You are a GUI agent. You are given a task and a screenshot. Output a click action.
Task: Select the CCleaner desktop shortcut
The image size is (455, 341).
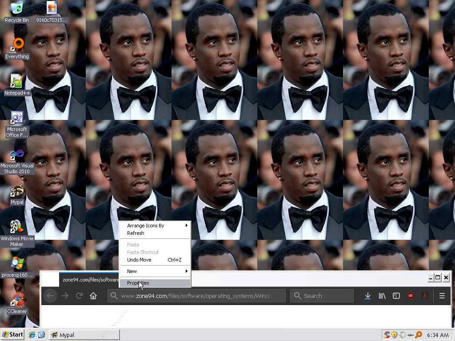(x=17, y=303)
